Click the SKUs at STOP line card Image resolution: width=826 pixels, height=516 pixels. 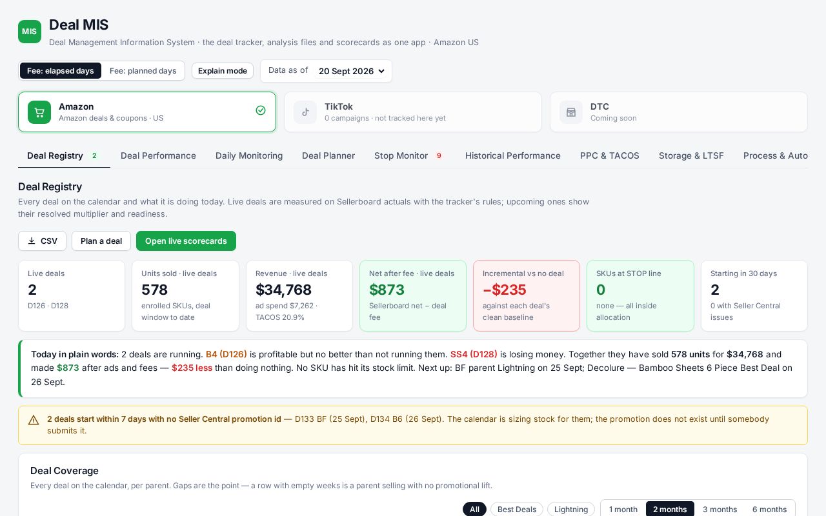640,296
